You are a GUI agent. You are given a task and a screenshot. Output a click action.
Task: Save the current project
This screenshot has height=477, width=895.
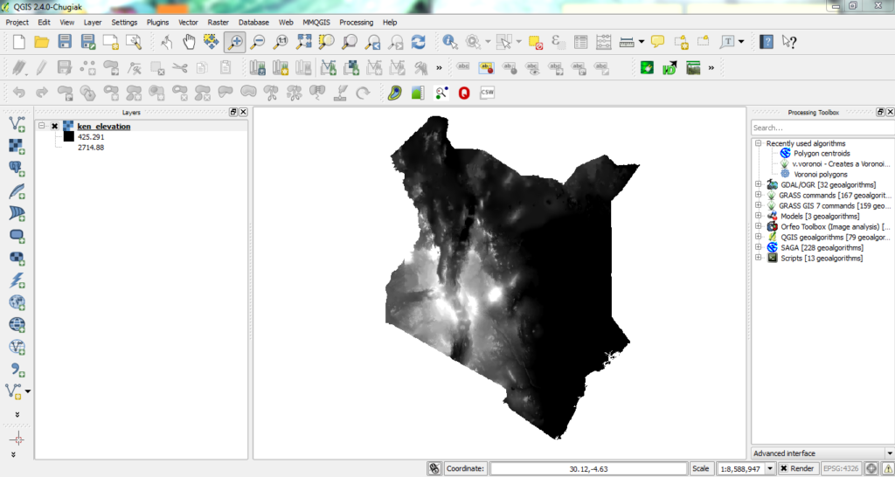point(65,42)
